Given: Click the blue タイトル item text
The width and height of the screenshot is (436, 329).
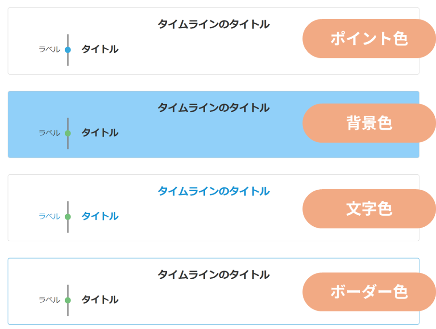Looking at the screenshot, I should 100,216.
